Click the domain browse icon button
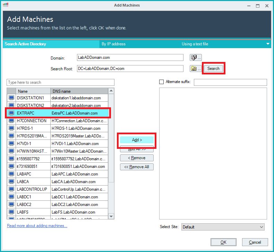Screen dimensions: 274x252 (x=195, y=57)
